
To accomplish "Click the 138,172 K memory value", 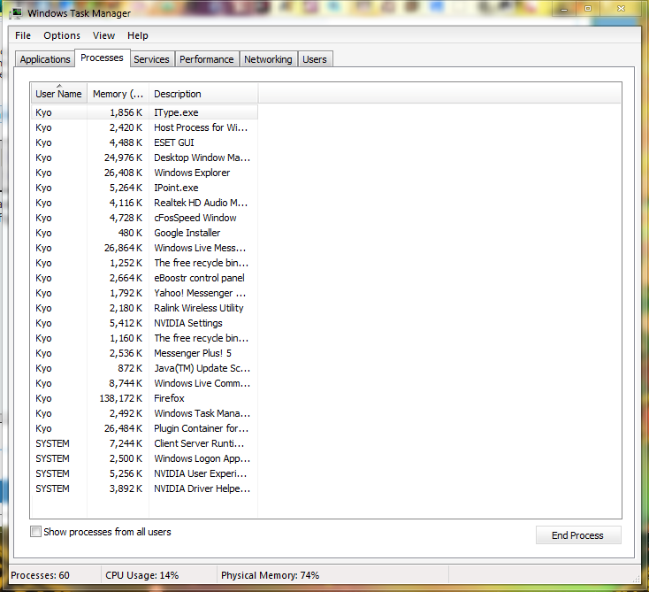I will coord(121,398).
